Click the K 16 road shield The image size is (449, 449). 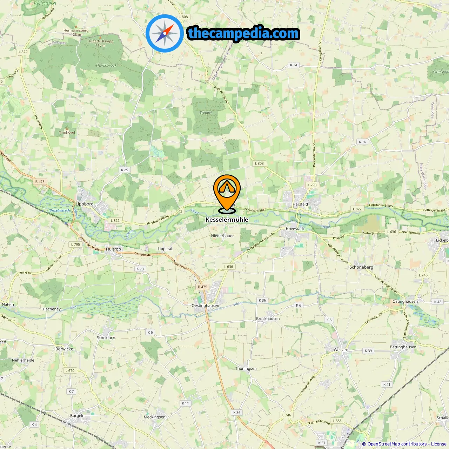pos(362,142)
